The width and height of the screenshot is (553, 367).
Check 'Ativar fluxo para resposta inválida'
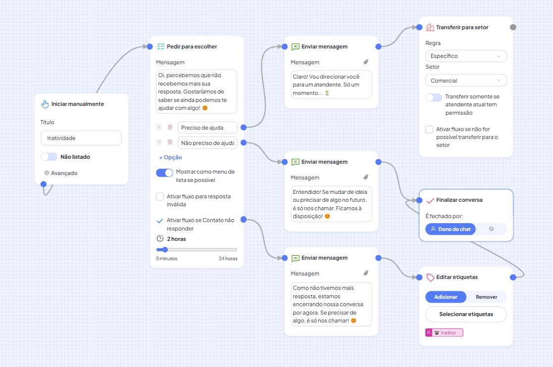click(160, 197)
